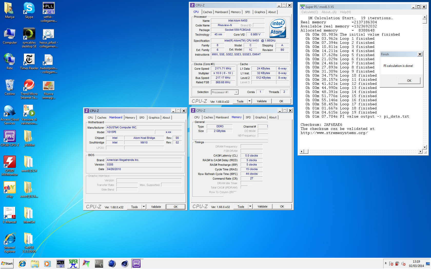Open hexus_pifast collegamento shortcut

pos(48,38)
